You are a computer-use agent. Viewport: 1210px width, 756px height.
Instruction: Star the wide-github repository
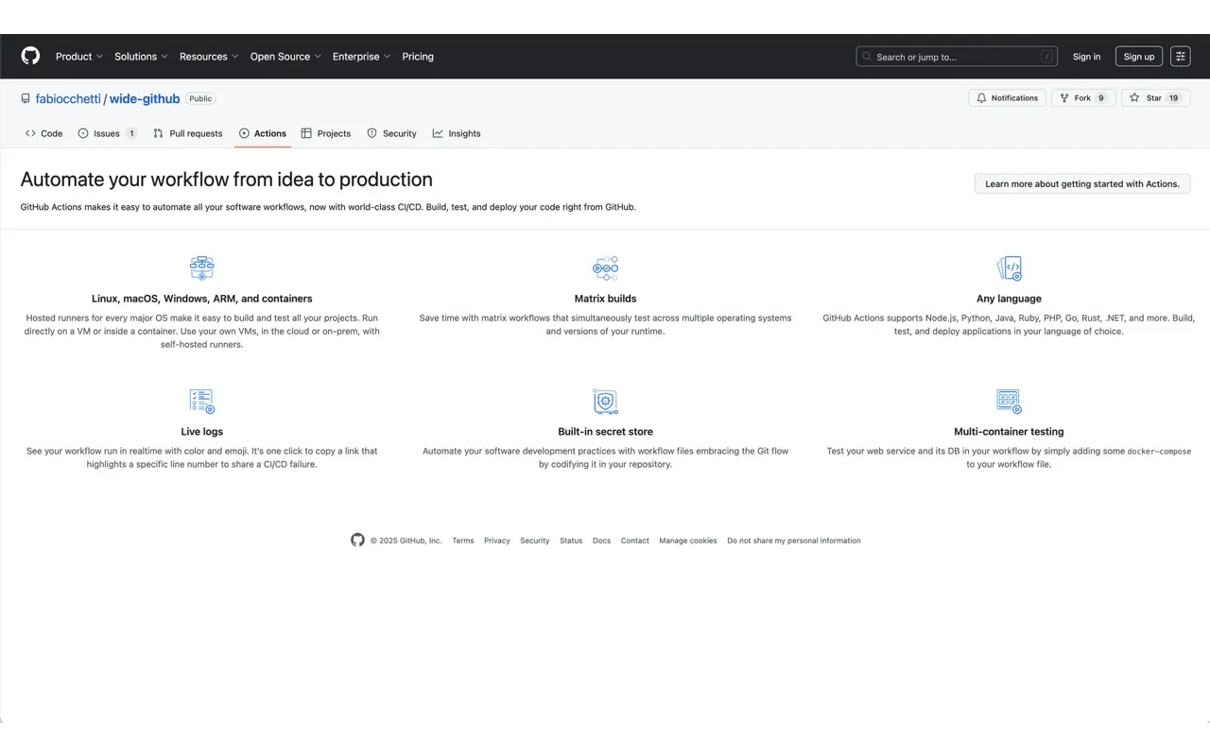tap(1155, 98)
